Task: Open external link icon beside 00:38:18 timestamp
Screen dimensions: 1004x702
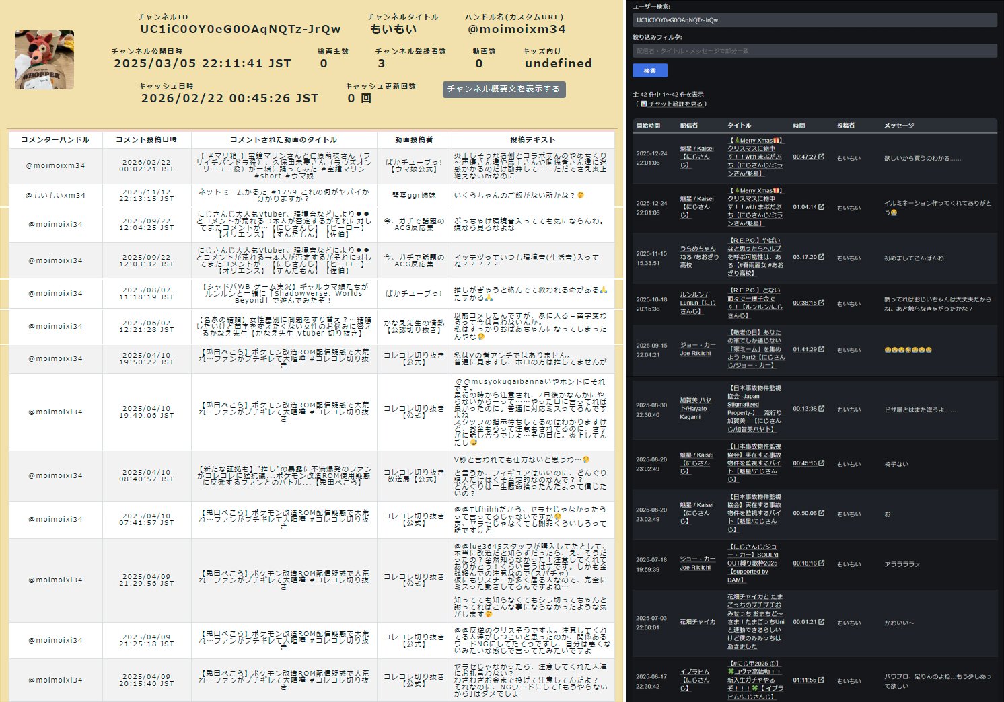Action: pos(821,303)
